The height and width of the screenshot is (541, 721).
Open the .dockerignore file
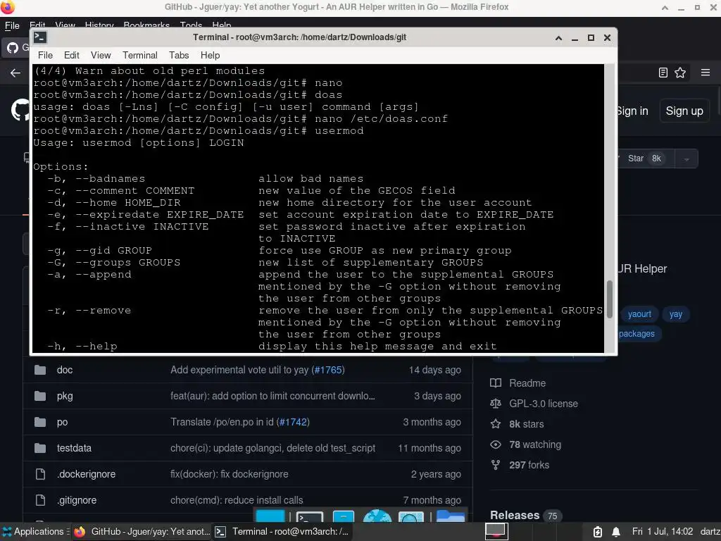pos(86,474)
